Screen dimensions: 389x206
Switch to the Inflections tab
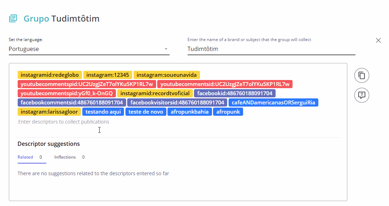(65, 157)
